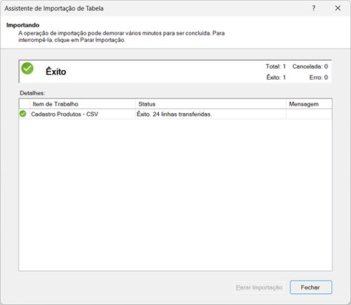This screenshot has width=351, height=305.
Task: Click the empty Mensagem cell of first row
Action: [x=309, y=114]
